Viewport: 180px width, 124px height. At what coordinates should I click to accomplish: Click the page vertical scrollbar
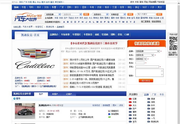tap(179, 62)
